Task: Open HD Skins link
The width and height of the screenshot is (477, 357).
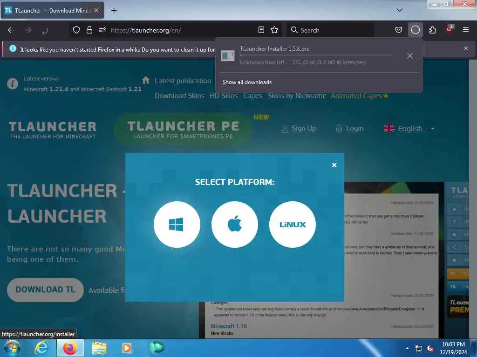Action: click(224, 96)
